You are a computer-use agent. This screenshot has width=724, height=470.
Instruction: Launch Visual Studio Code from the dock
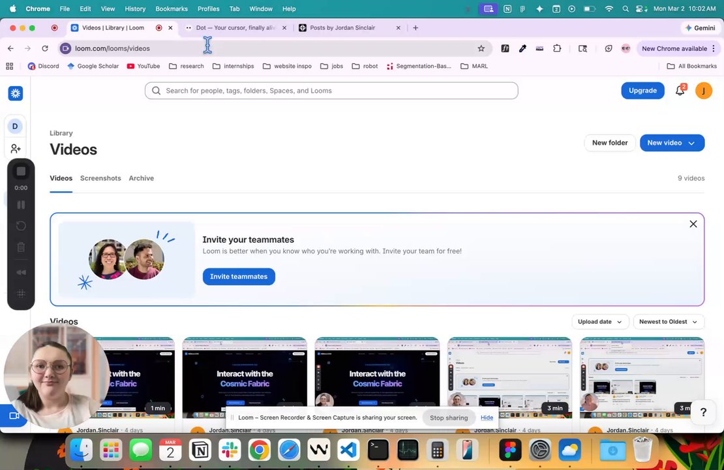click(348, 449)
